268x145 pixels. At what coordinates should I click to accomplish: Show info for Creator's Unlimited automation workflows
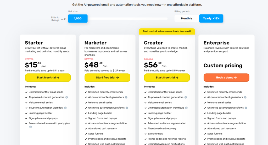186,108
